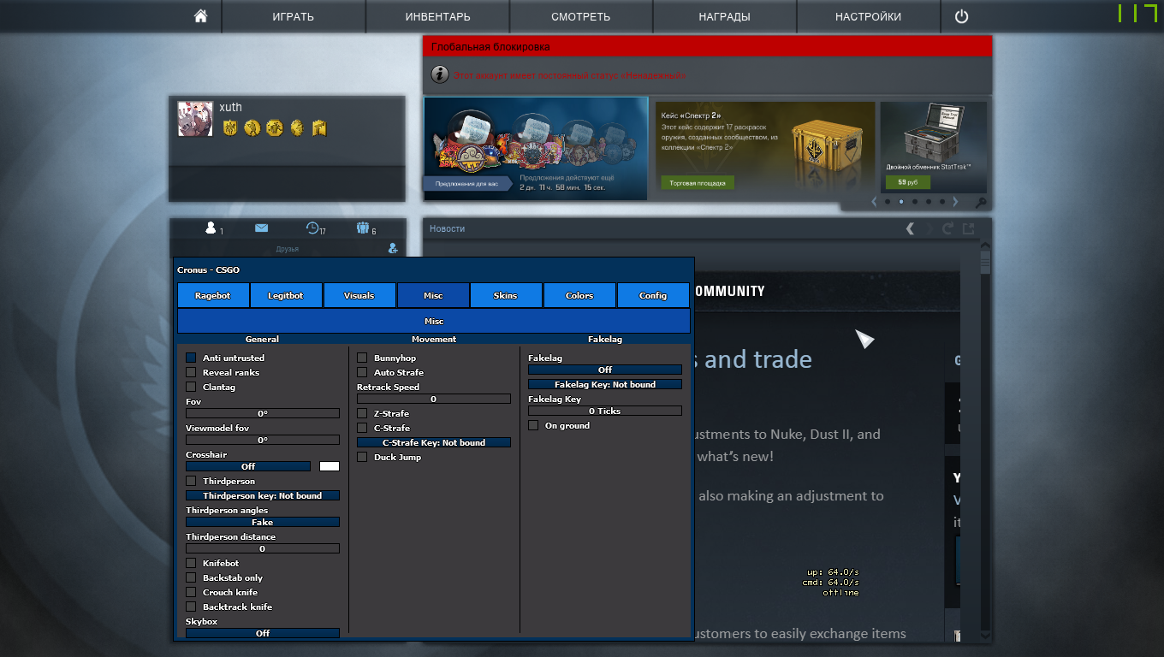Open the НАГРАДЫ menu
This screenshot has height=657, width=1164.
pos(725,16)
